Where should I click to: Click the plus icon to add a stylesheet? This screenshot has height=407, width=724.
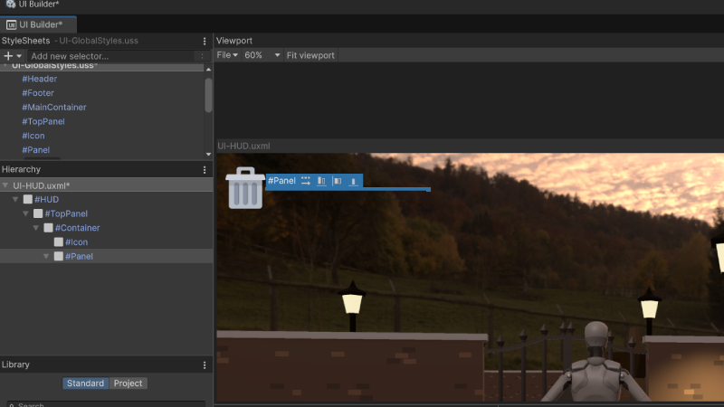(x=12, y=56)
